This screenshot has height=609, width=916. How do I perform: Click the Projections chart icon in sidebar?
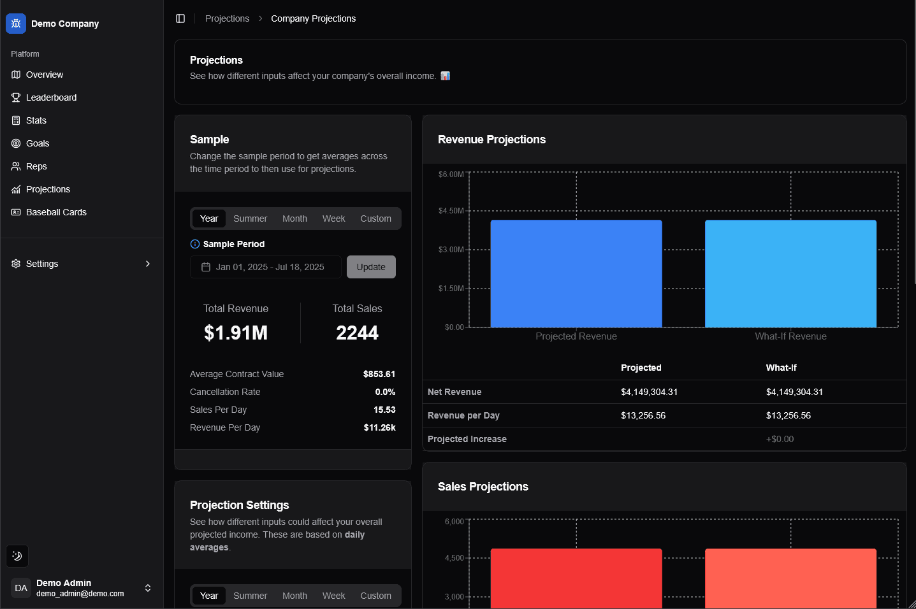pos(16,189)
